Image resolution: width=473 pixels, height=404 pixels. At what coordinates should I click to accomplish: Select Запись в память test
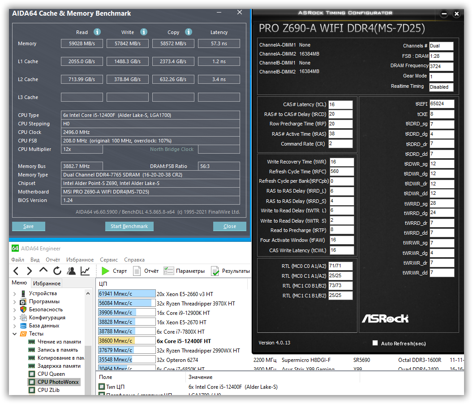(x=58, y=350)
